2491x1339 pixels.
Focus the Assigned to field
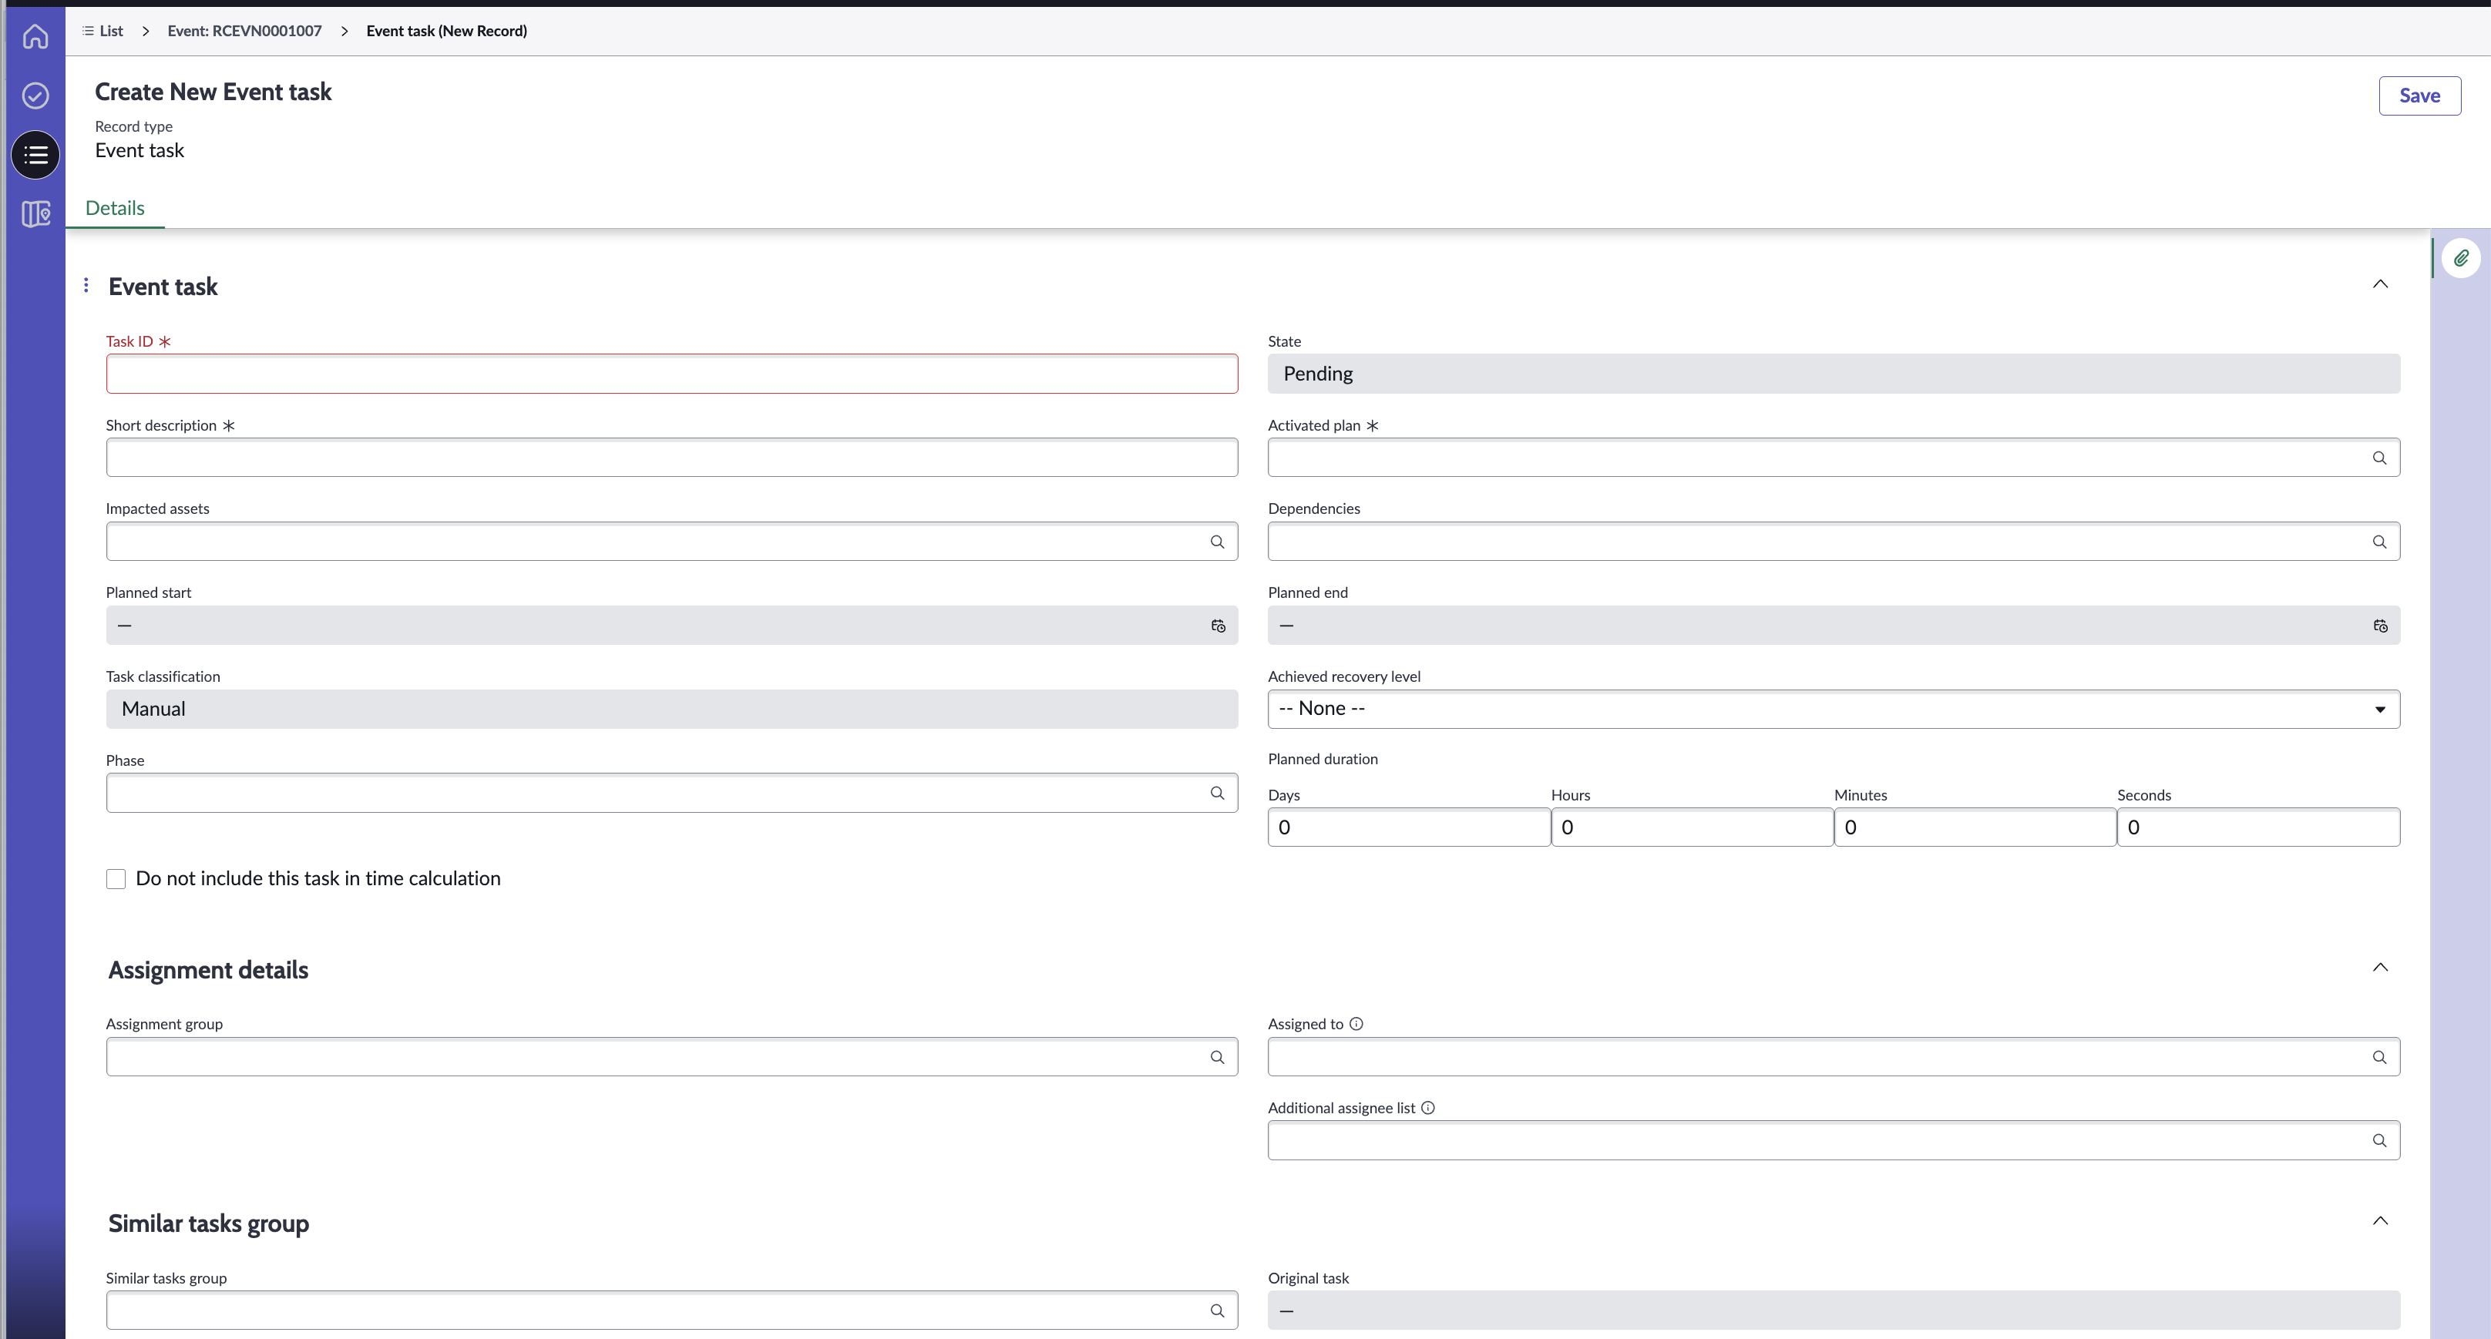(x=1834, y=1058)
